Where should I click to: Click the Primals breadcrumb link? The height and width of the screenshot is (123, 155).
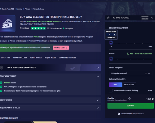pyautogui.click(x=27, y=9)
